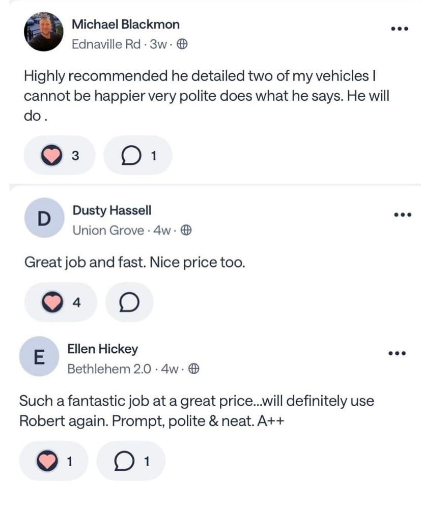Open Dusty Hassell's "D" avatar
This screenshot has width=421, height=506.
44,218
